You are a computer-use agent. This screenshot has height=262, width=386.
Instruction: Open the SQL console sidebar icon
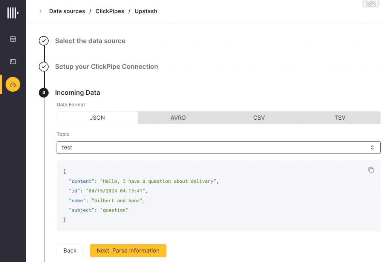click(x=13, y=62)
